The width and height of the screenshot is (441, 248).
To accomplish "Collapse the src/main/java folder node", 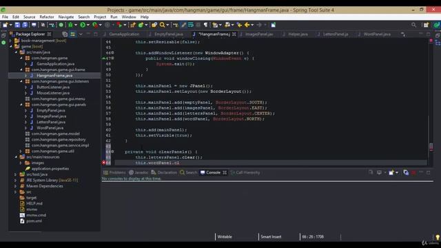I will [x=16, y=52].
